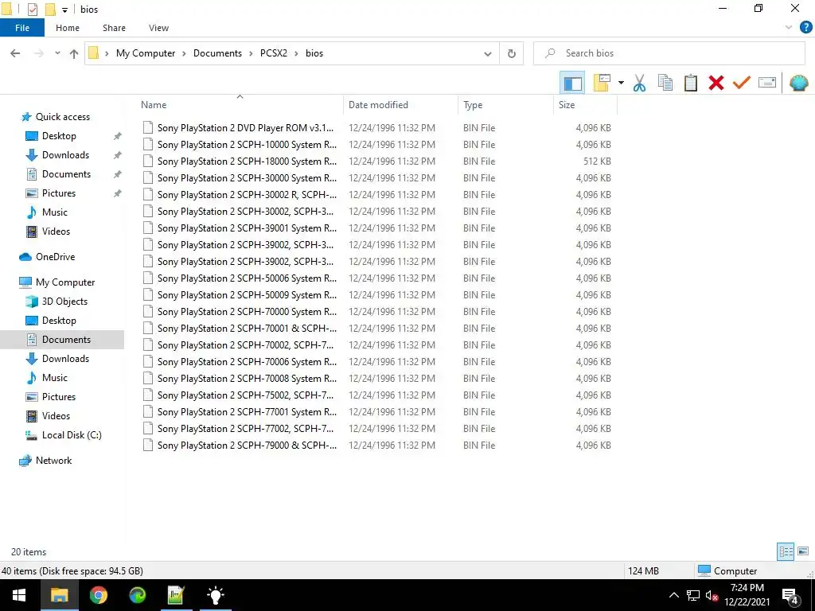Click the Copy icon in toolbar
Image resolution: width=815 pixels, height=611 pixels.
(665, 83)
